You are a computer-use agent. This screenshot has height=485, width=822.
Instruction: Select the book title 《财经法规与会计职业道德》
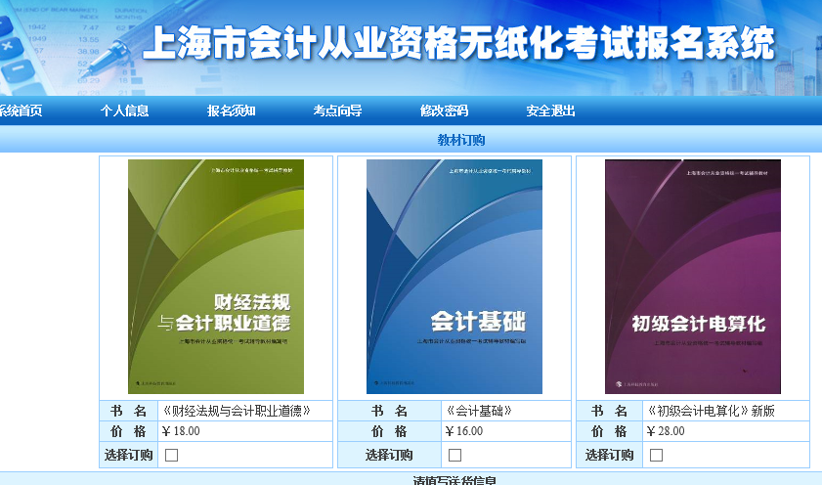[237, 411]
